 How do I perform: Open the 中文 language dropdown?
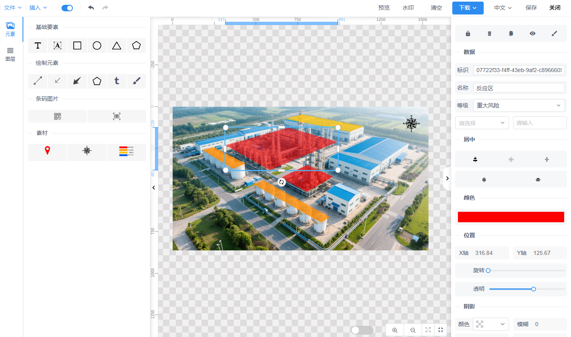click(x=503, y=8)
